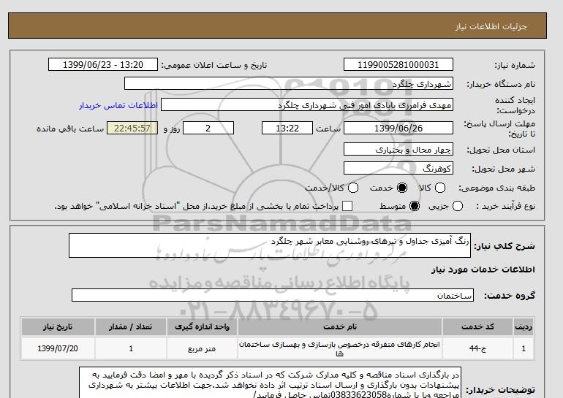Click the service group field ساختمان
Screen dimensions: 563x398
[x=273, y=295]
